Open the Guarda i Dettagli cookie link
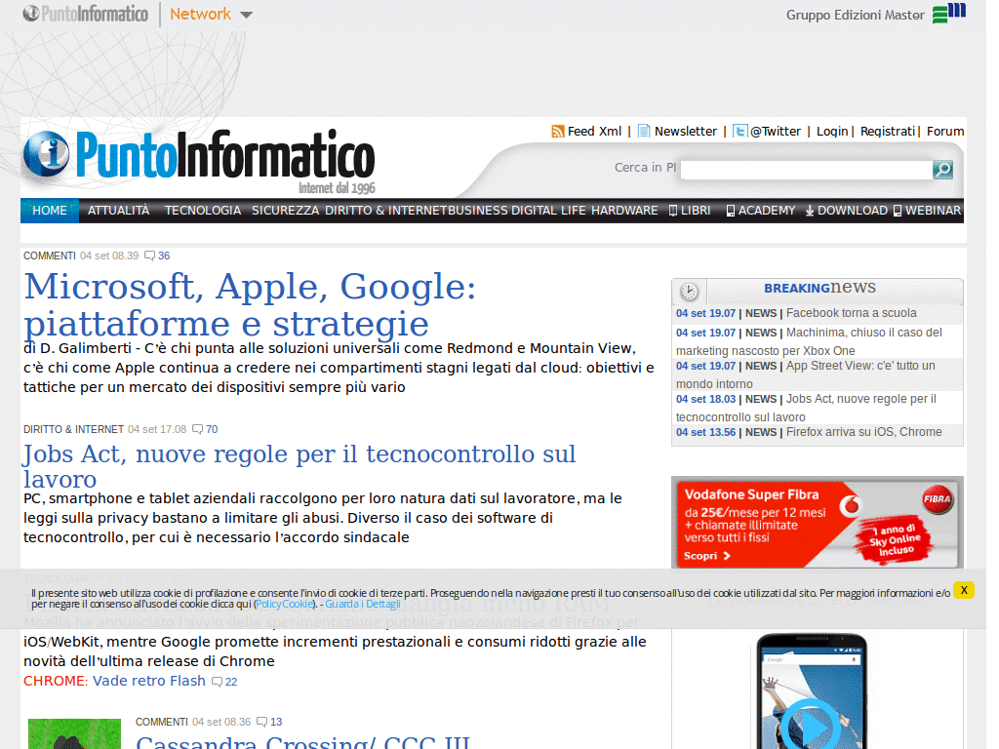Screen dimensions: 999x749 click(363, 604)
